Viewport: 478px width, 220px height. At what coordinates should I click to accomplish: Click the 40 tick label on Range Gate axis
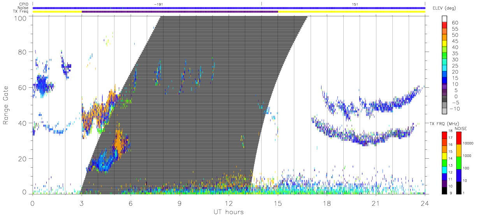point(23,123)
